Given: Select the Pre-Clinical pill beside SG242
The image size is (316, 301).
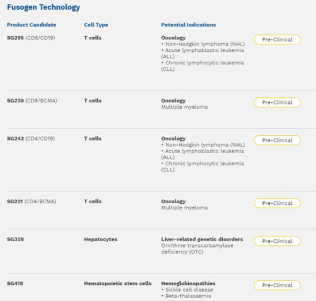Looking at the screenshot, I should 277,140.
